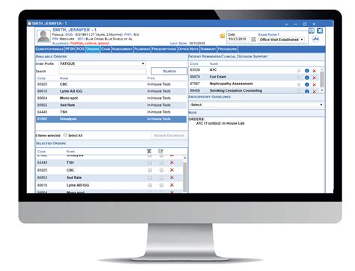Click info icon for Eye Exam reminder
355x271 pixels.
[307, 78]
